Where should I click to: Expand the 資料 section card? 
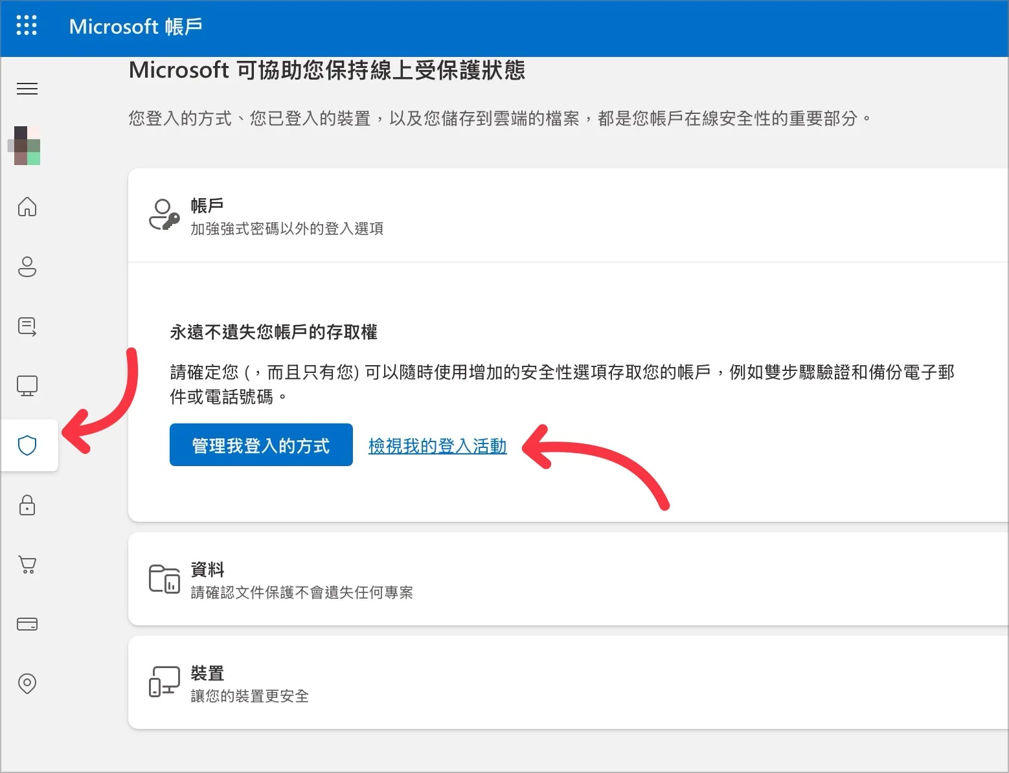(x=568, y=579)
